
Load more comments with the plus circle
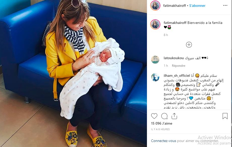click(189, 45)
